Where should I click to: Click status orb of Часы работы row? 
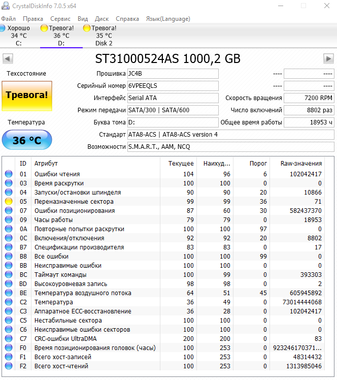[9, 219]
